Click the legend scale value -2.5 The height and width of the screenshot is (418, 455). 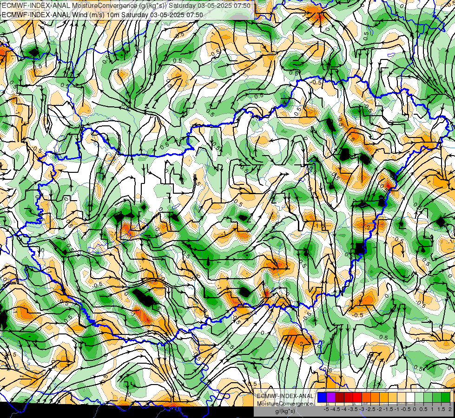tap(371, 409)
